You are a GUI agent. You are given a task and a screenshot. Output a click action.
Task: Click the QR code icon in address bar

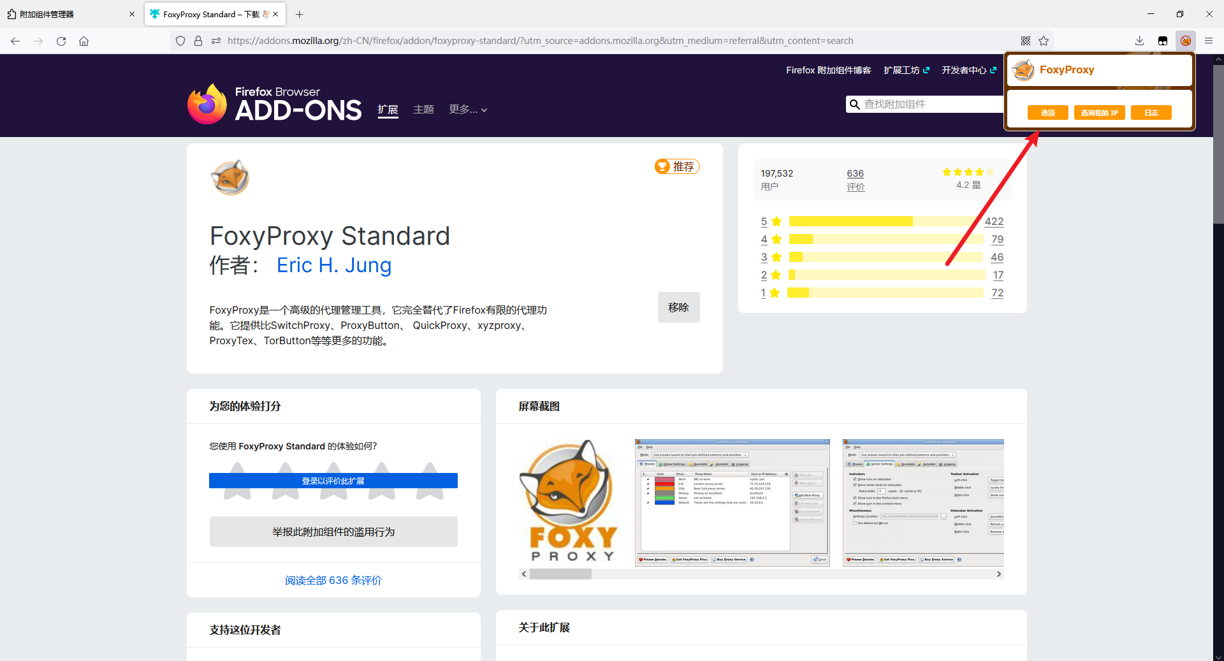(x=1026, y=41)
